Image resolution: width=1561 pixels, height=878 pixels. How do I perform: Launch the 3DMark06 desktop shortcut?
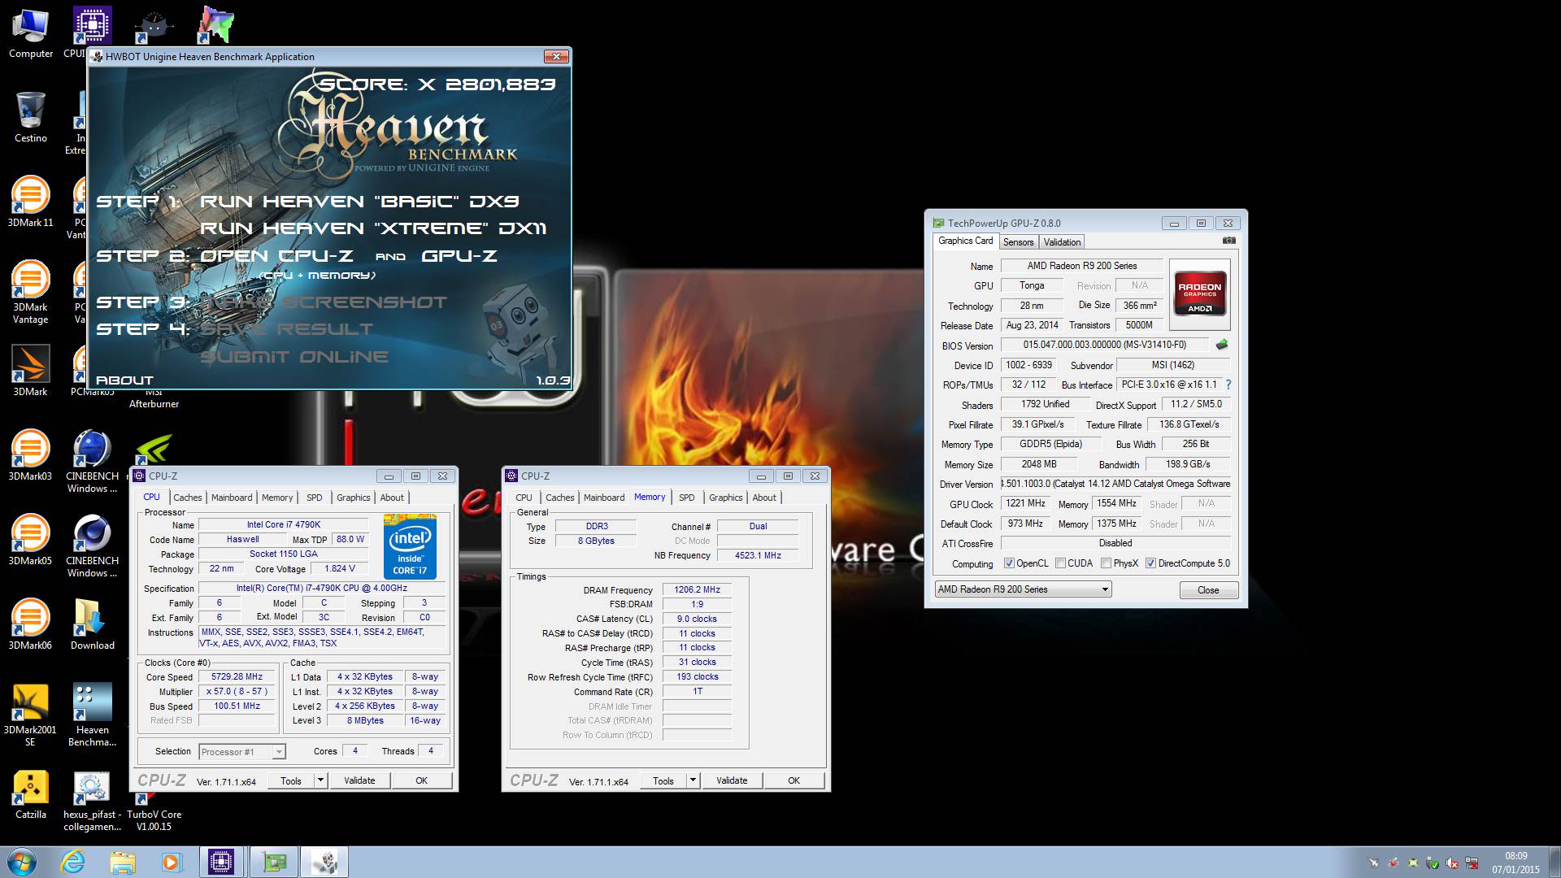pyautogui.click(x=31, y=624)
